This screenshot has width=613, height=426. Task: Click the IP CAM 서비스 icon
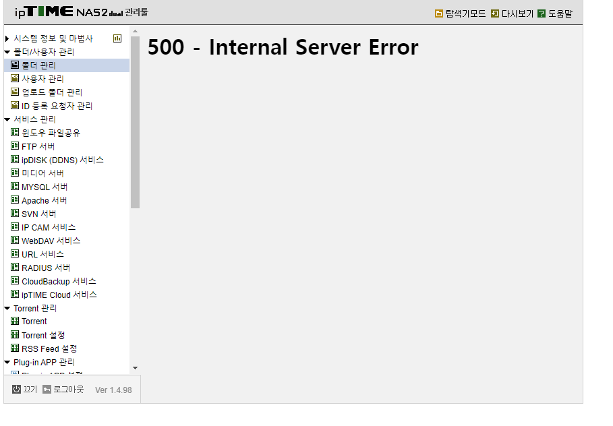15,226
